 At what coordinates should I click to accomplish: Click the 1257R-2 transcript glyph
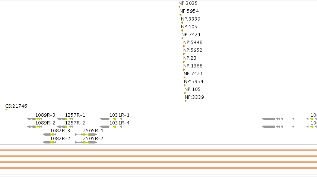coord(65,127)
